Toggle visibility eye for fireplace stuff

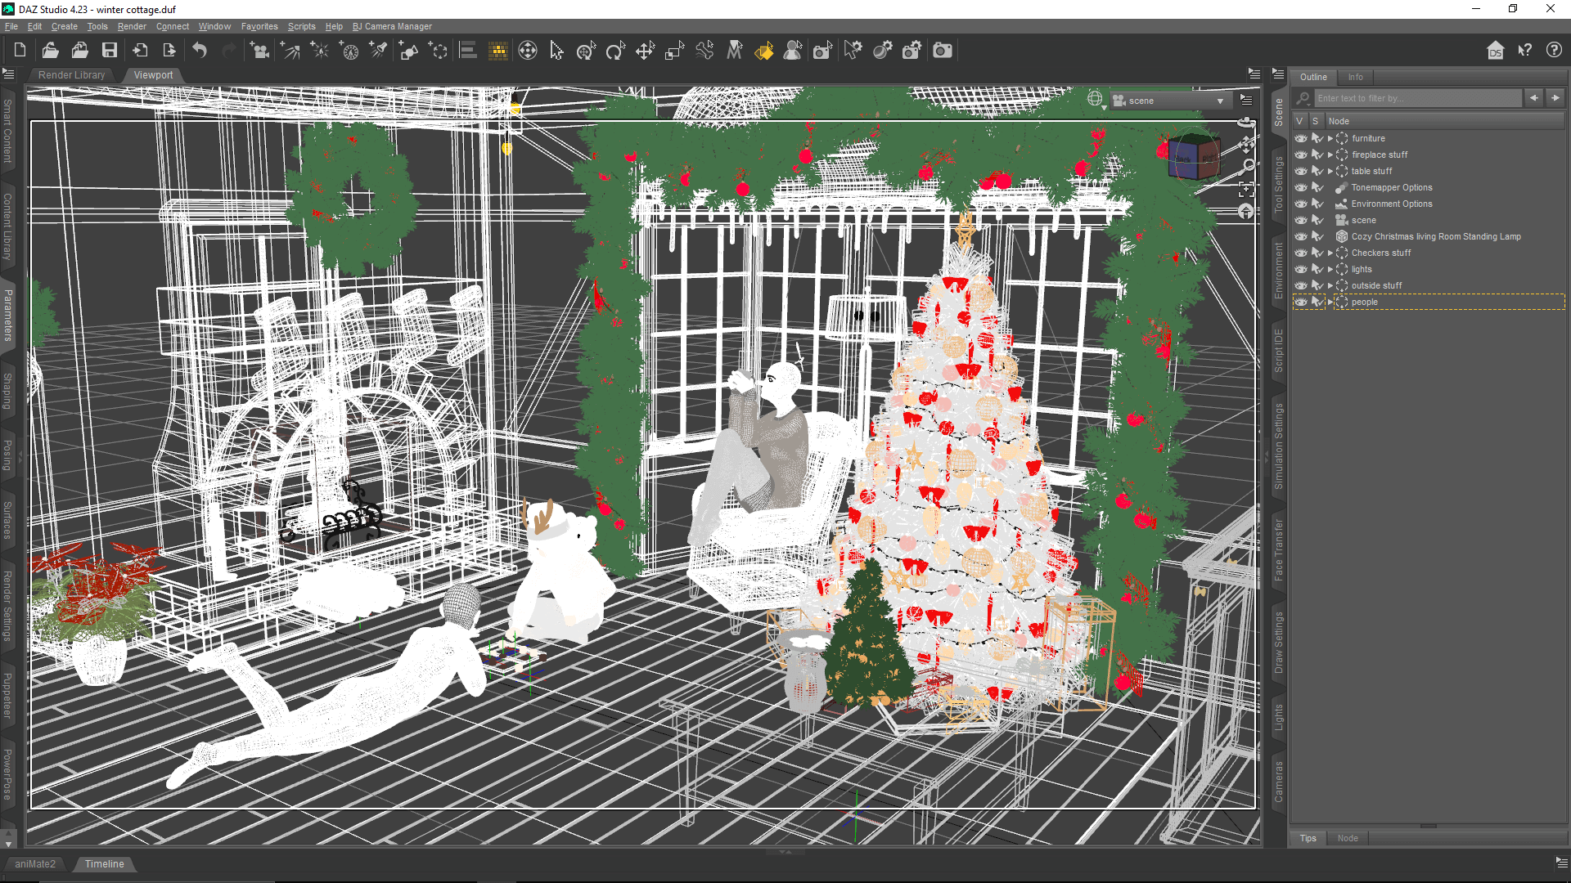(x=1301, y=155)
